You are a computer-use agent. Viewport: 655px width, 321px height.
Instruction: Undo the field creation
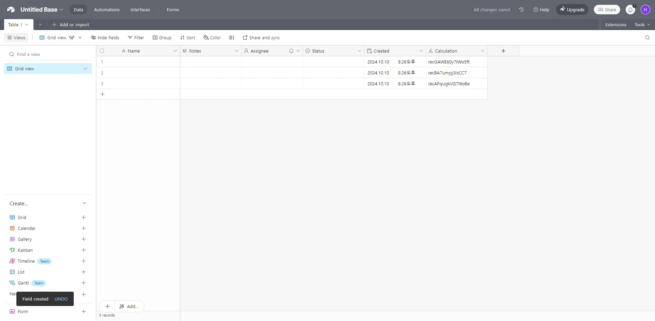[x=61, y=299]
